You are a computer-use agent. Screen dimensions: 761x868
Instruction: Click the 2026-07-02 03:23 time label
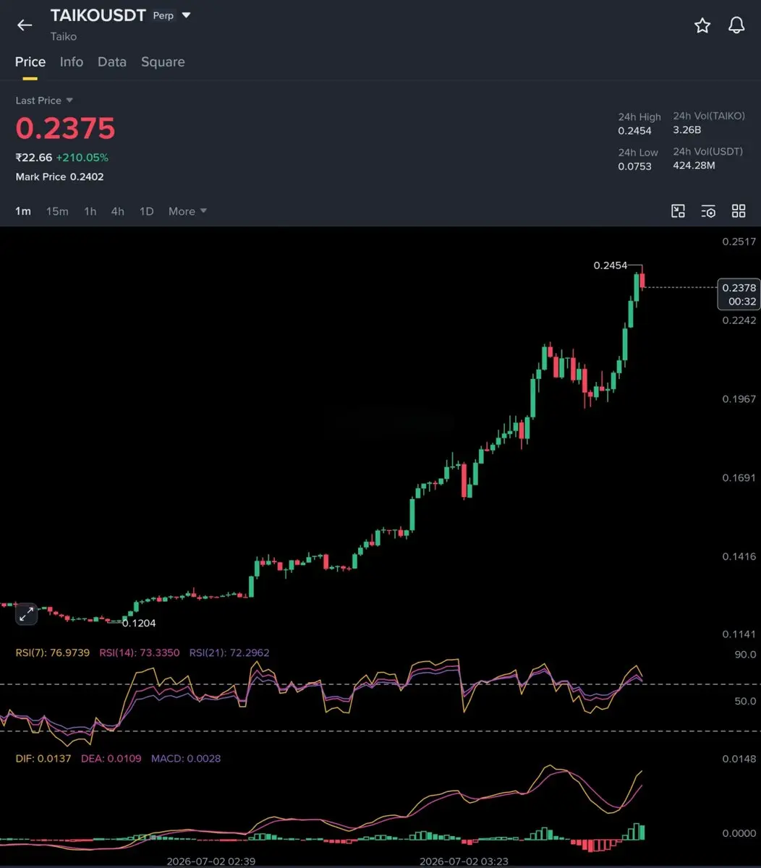coord(464,861)
